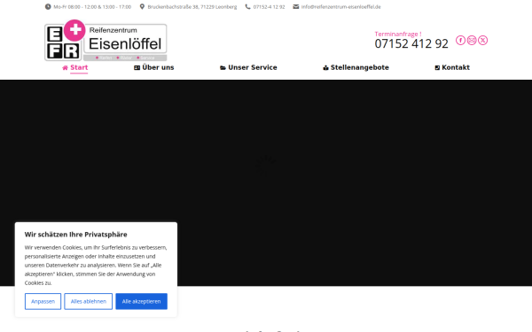The image size is (532, 332).
Task: Click the Mo-Fr opening hours text
Action: click(92, 7)
